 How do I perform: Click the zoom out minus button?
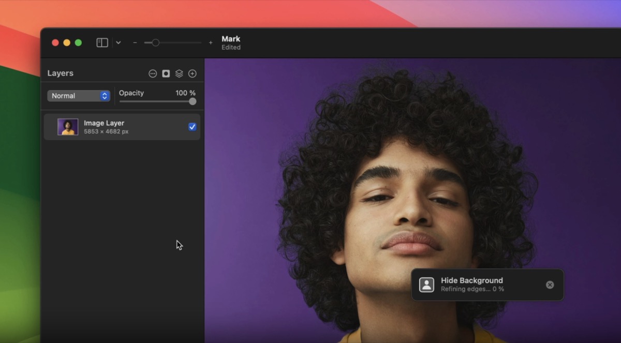(x=135, y=43)
